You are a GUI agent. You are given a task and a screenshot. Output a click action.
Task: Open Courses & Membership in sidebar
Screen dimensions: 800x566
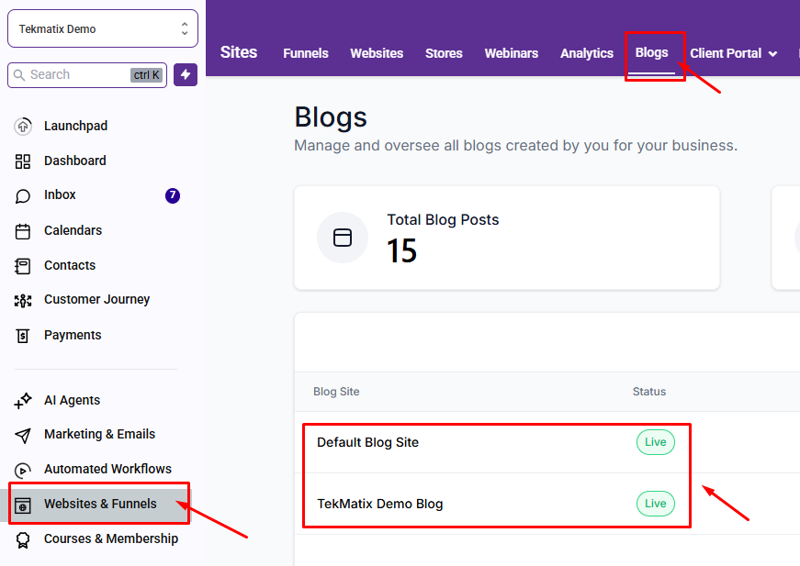tap(111, 538)
